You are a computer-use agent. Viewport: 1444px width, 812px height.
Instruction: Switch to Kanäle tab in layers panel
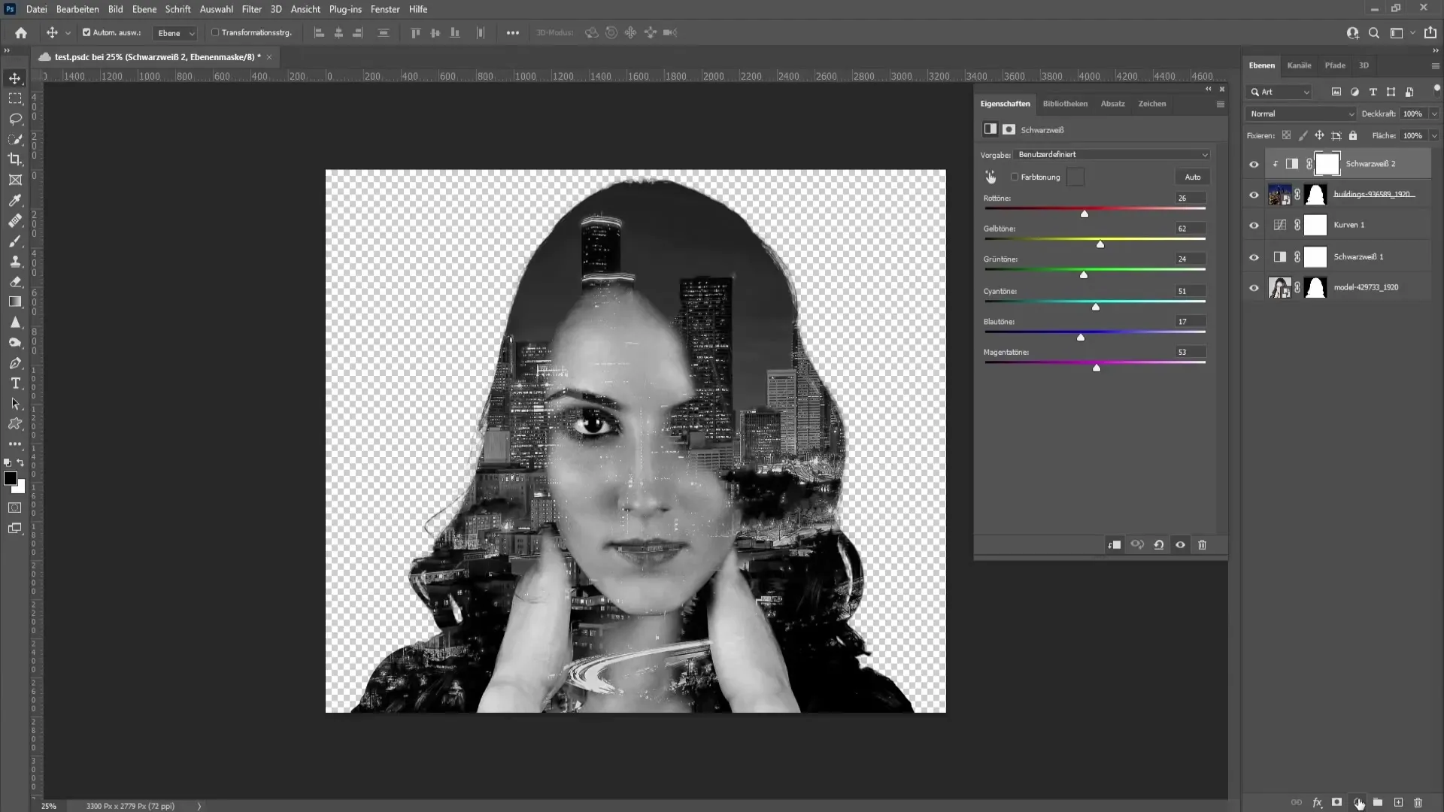[x=1299, y=65]
